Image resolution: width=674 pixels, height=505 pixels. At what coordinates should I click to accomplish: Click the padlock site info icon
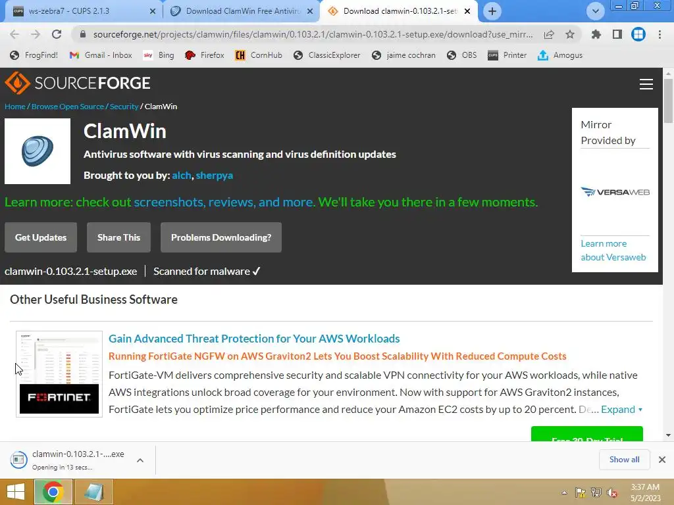click(x=83, y=34)
